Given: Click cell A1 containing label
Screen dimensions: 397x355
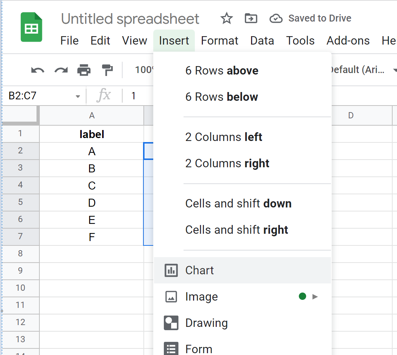Looking at the screenshot, I should coord(92,134).
